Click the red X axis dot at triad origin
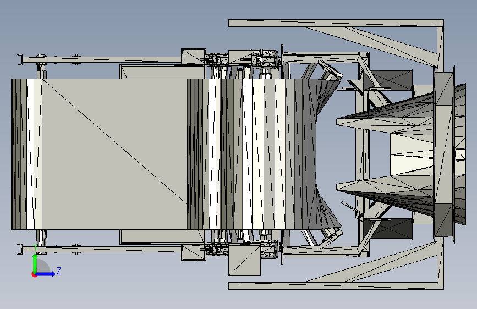This screenshot has width=477, height=309. pos(34,274)
